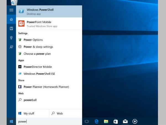The height and width of the screenshot is (125, 166).
Task: Open the Mail app from taskbar
Action: [x=125, y=121]
